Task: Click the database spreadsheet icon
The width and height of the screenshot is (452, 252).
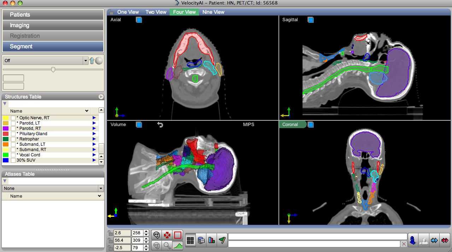Action: click(201, 240)
